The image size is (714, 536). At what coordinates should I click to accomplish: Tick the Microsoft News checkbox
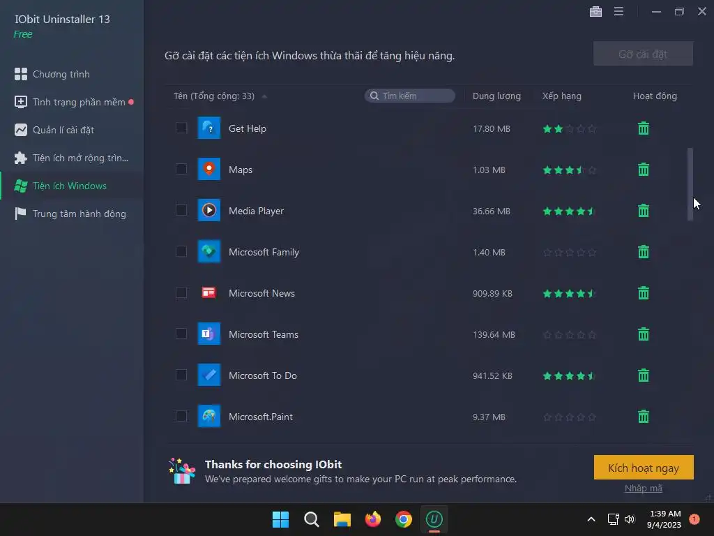click(x=181, y=292)
